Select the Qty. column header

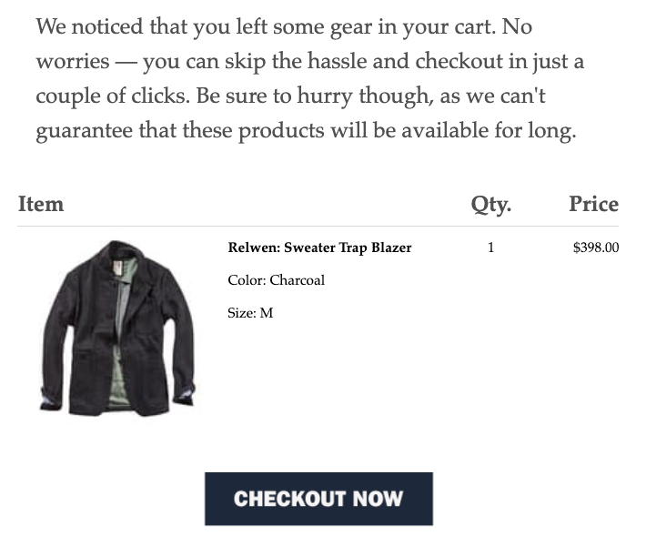coord(491,204)
